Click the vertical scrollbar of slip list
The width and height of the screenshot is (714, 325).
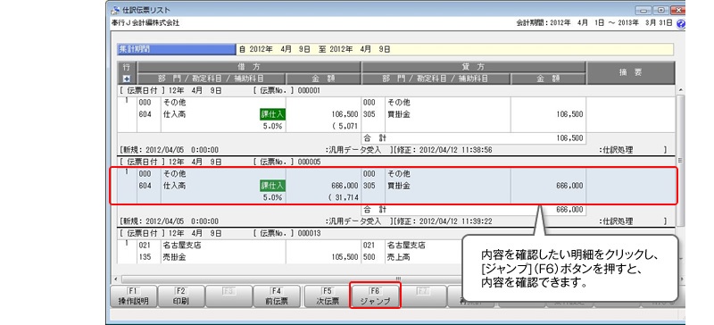pyautogui.click(x=680, y=160)
